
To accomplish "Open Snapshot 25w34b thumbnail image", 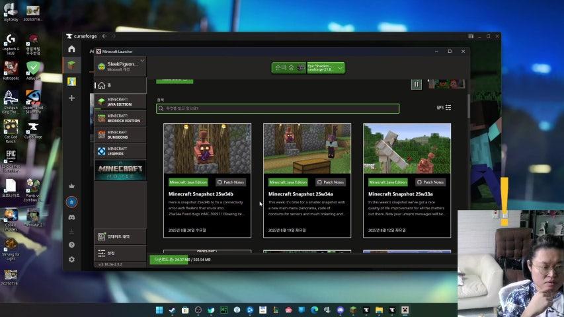I will click(x=207, y=149).
